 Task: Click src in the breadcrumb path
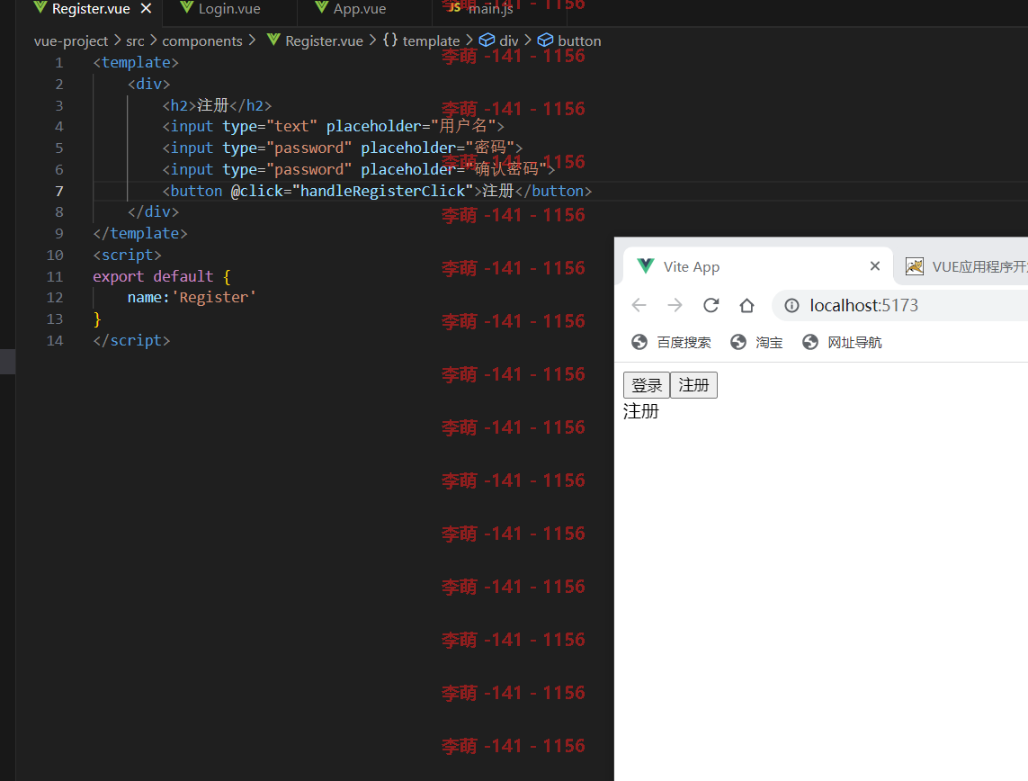coord(135,40)
